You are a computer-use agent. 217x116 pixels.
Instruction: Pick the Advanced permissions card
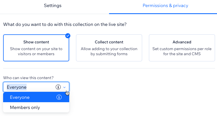182,48
